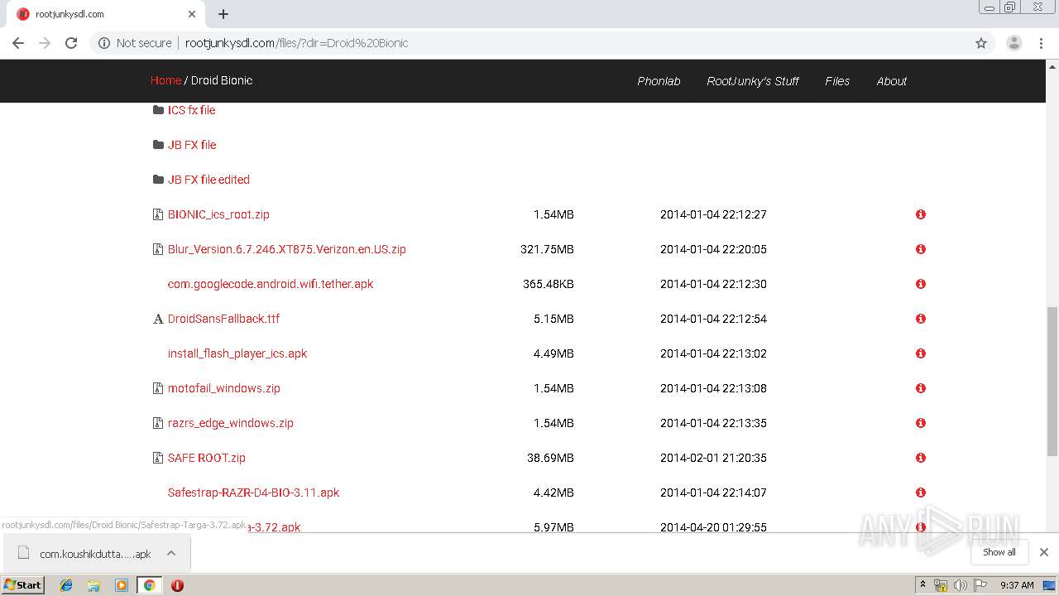This screenshot has height=596, width=1059.
Task: Close the downloads bar
Action: pyautogui.click(x=1044, y=552)
